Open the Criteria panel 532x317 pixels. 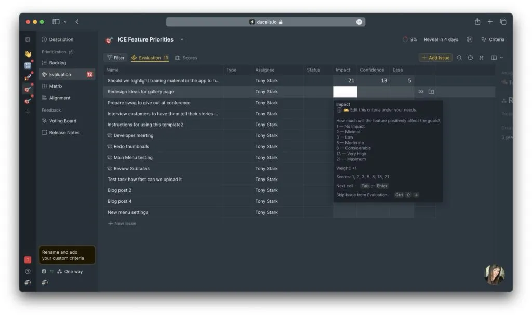(x=494, y=39)
